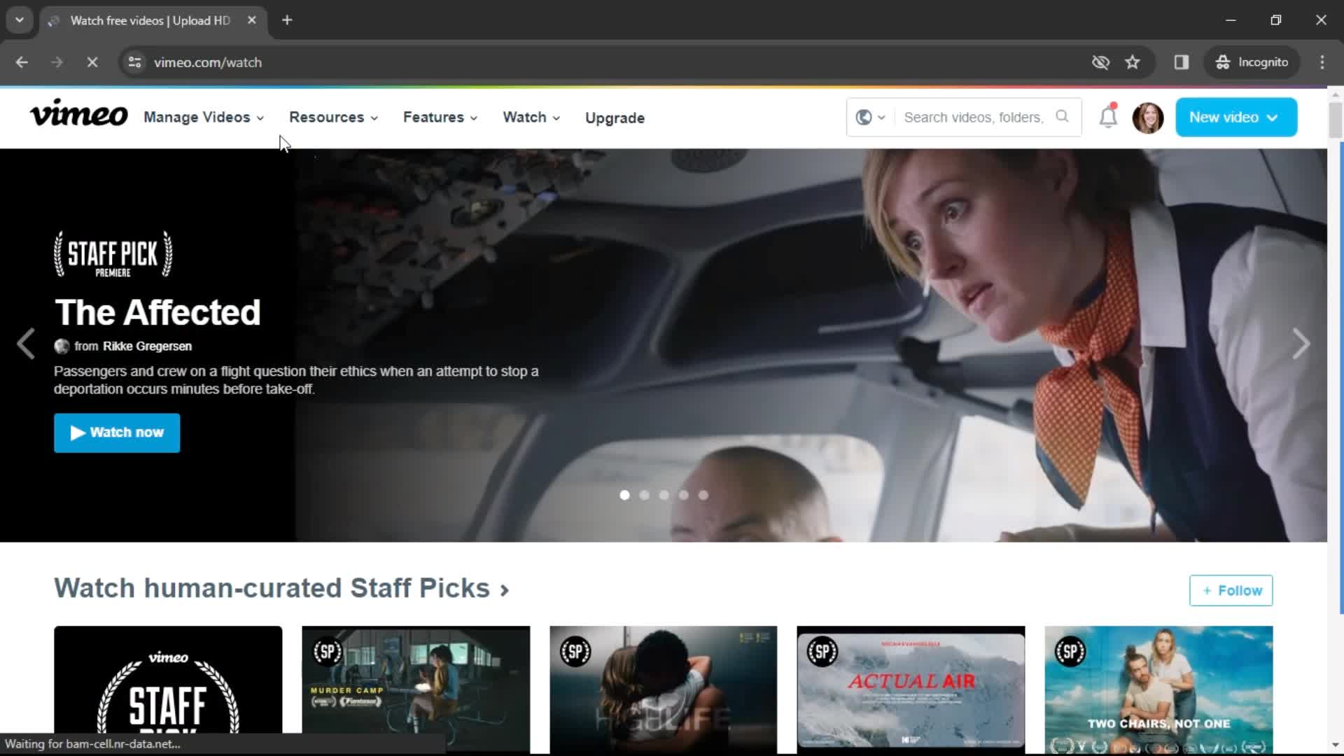Click the Staff Pick Premiere badge

coord(113,254)
